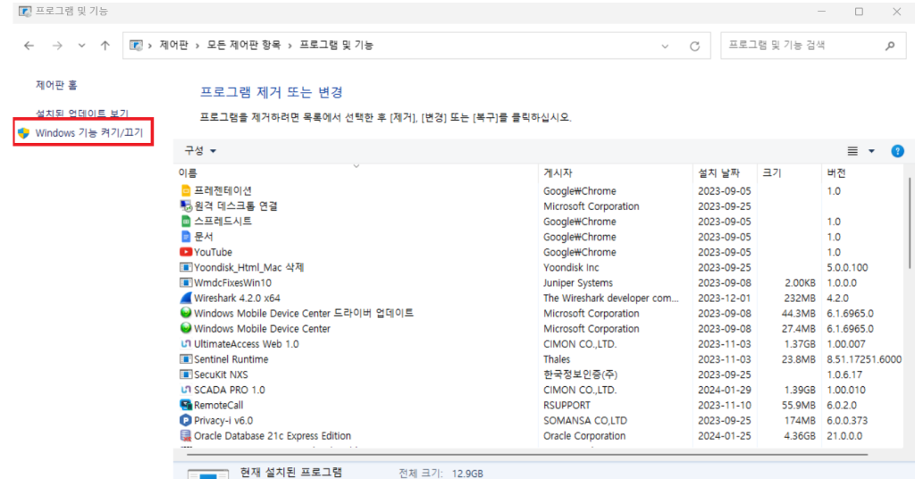Click the Sentinel Runtime icon
The width and height of the screenshot is (915, 479).
pos(186,359)
